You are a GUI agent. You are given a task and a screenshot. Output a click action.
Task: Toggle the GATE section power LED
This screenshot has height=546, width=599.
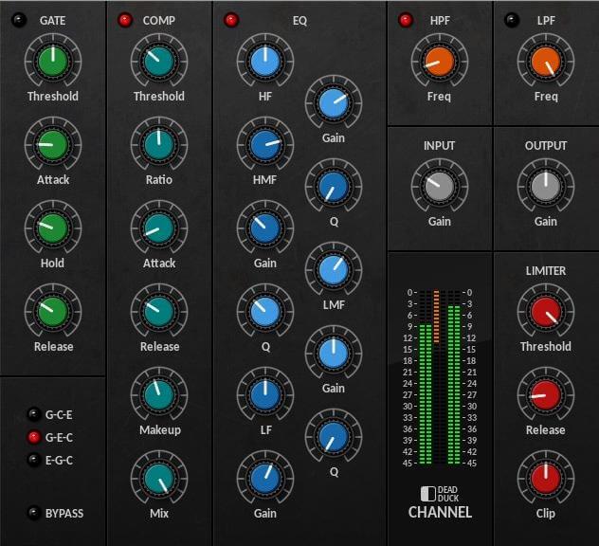[x=18, y=20]
